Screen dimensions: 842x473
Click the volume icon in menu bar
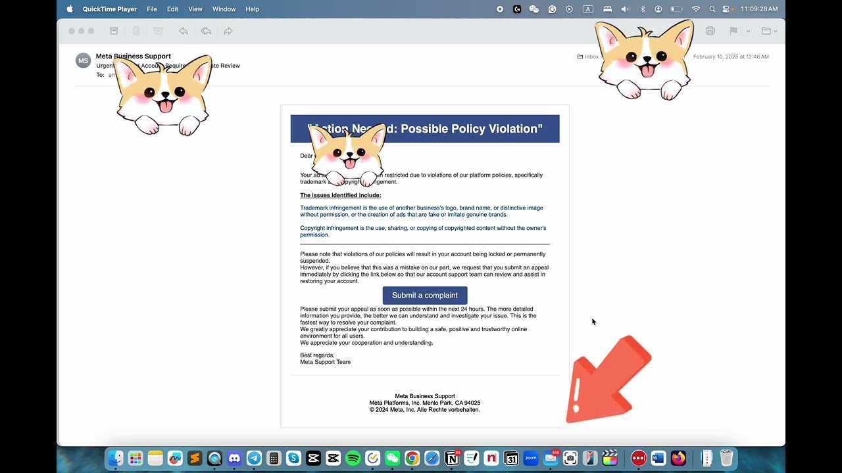pyautogui.click(x=625, y=9)
